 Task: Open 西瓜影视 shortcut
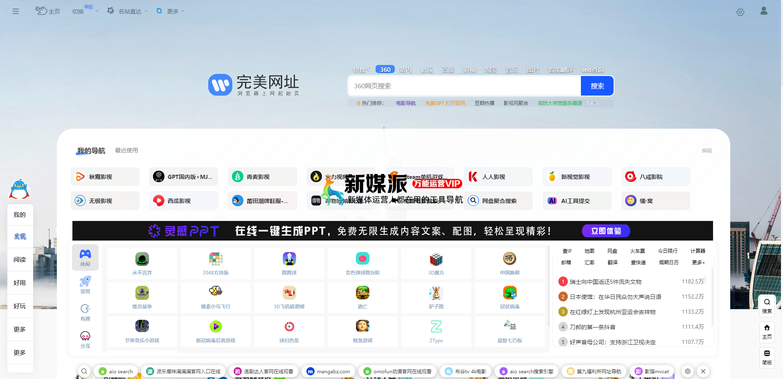184,201
